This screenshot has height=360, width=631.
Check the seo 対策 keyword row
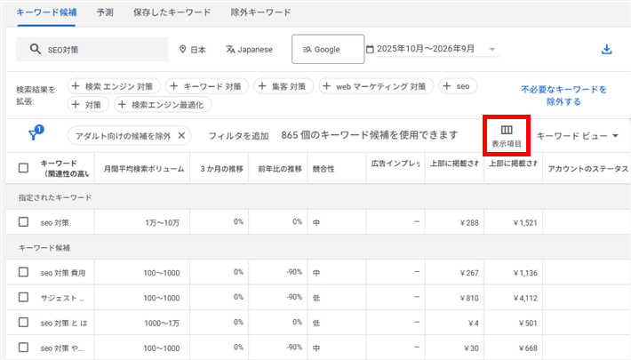click(23, 222)
